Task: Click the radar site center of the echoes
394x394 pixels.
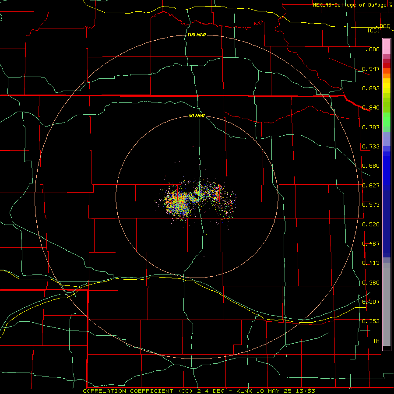Action: click(x=197, y=198)
